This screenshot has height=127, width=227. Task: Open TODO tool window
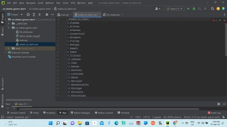pyautogui.click(x=34, y=113)
